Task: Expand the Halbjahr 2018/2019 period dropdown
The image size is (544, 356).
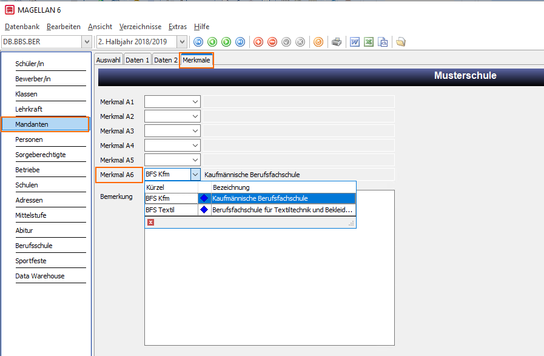Action: (x=182, y=42)
